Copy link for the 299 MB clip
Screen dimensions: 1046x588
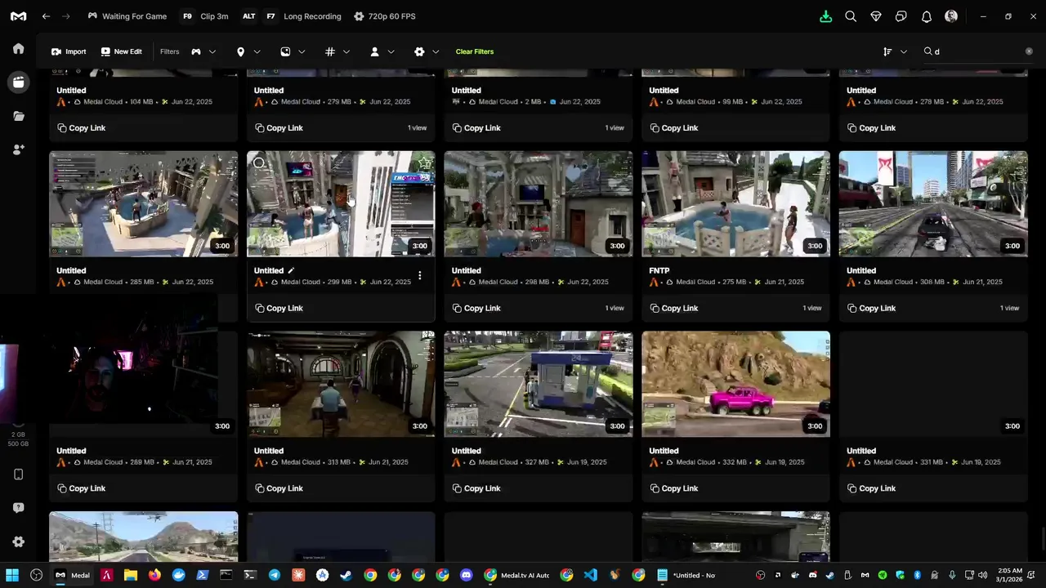point(279,308)
